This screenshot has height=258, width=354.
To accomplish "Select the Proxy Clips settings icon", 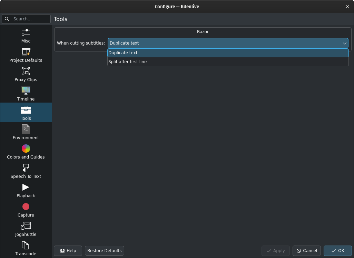I will 26,71.
